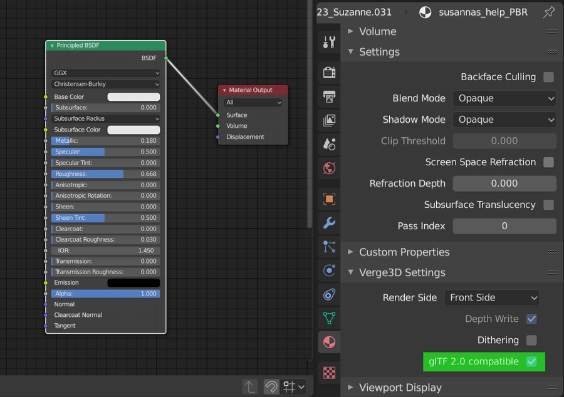Open the Blend Mode dropdown
The height and width of the screenshot is (397, 564).
(504, 98)
